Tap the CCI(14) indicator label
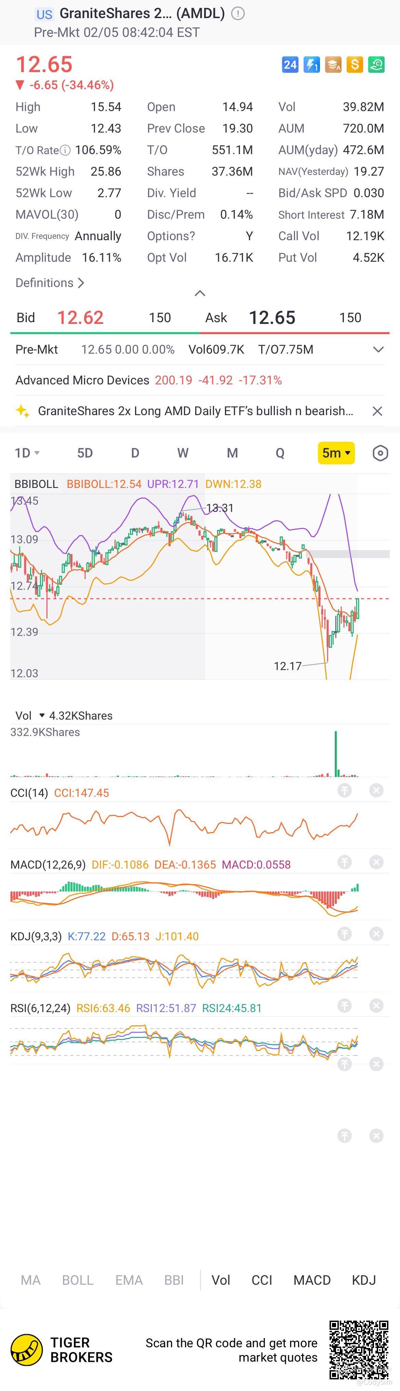400x1391 pixels. (29, 793)
